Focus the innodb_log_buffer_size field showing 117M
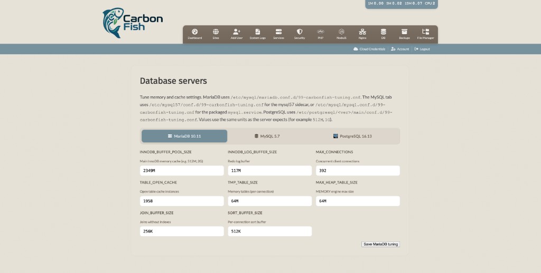Viewport: 541px width, 273px height. pos(270,170)
